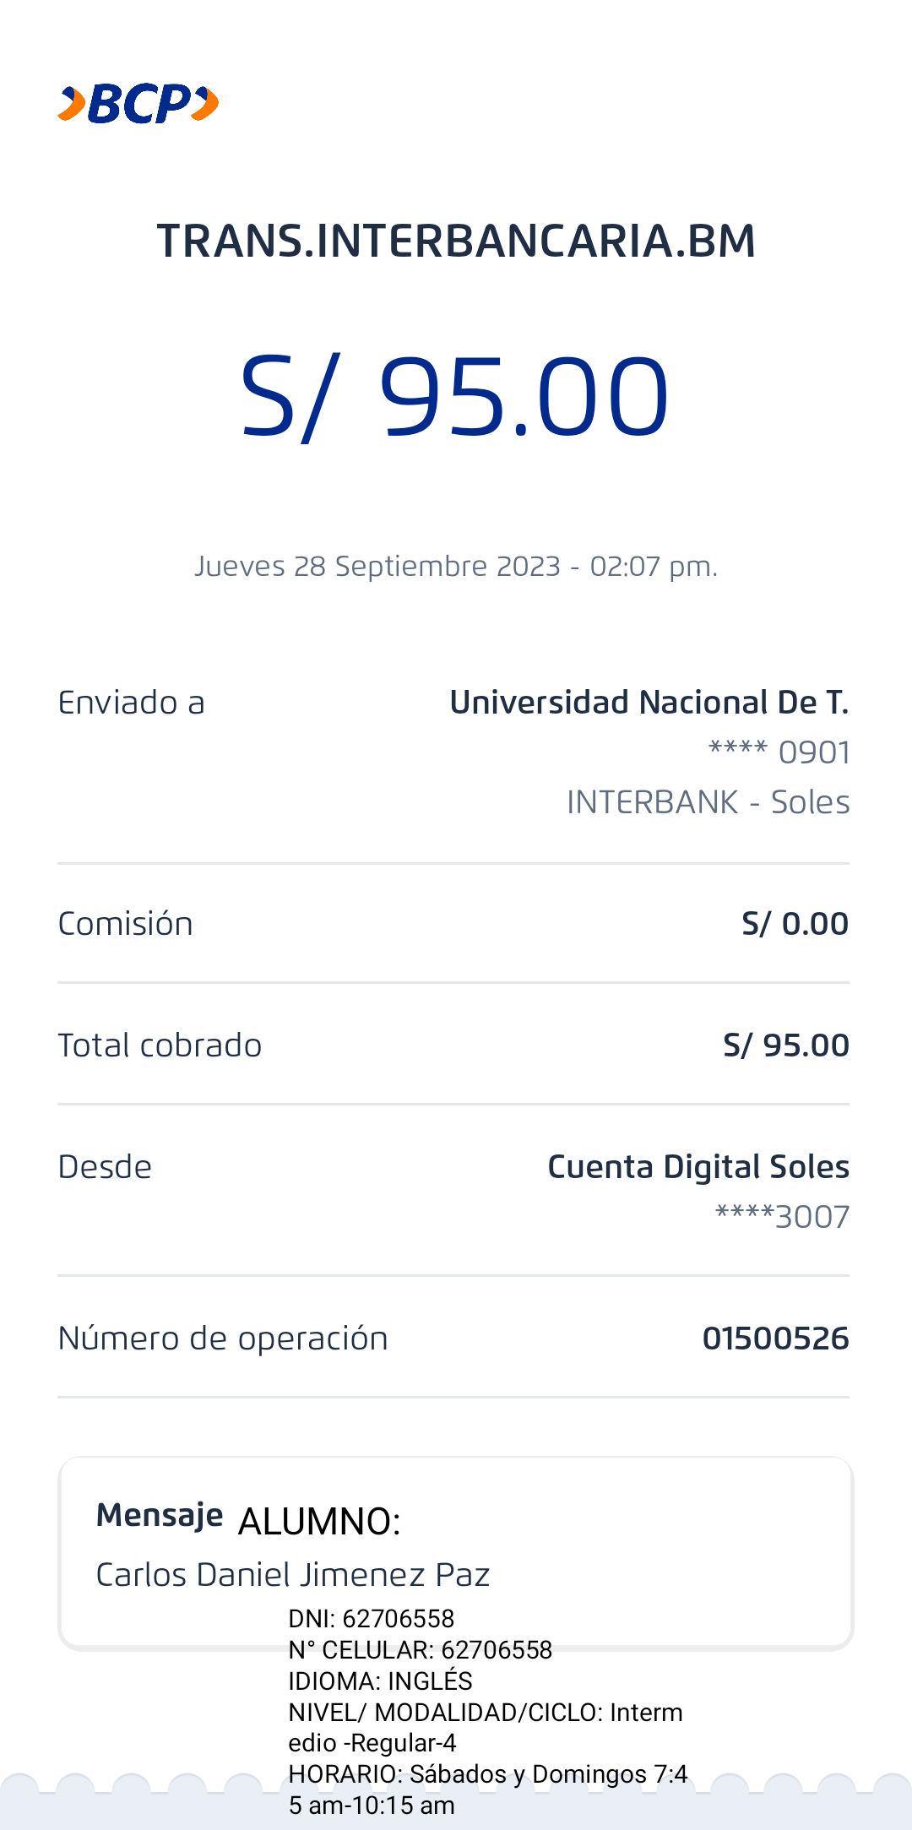Tap the Comisión label
Image resolution: width=912 pixels, height=1830 pixels.
(125, 924)
